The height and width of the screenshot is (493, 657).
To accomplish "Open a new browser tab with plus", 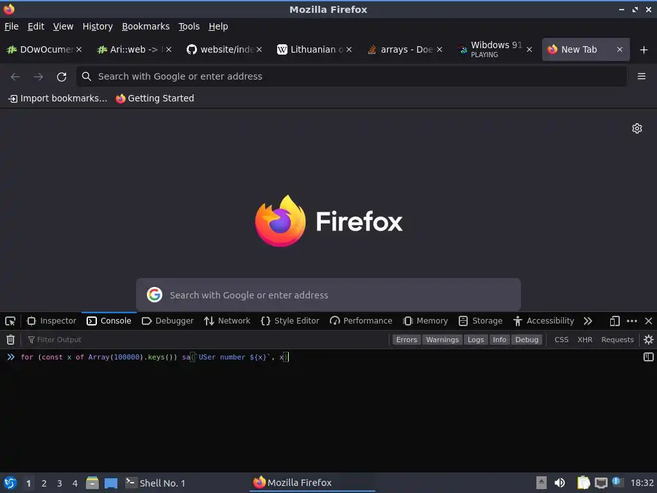I will (644, 50).
